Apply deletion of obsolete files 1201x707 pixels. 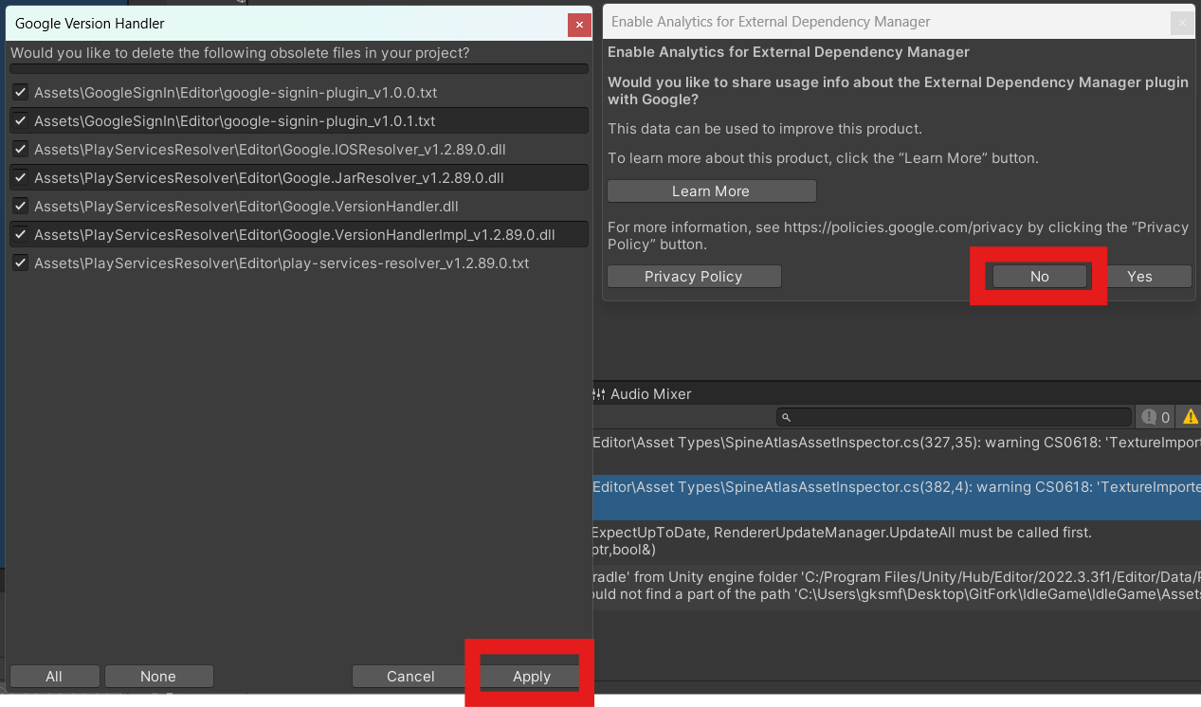[531, 676]
